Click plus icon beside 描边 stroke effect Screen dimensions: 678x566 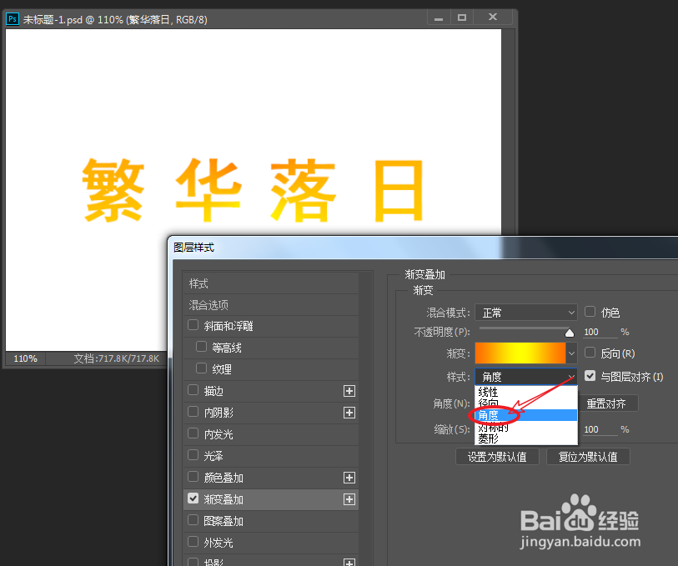coord(349,390)
